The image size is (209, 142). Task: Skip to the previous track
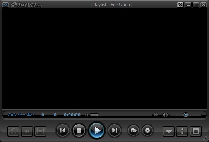(63, 130)
